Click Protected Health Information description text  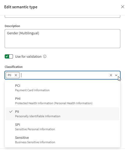tap(54, 103)
